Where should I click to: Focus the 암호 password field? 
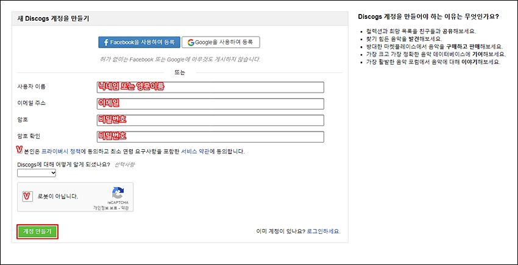tap(210, 120)
